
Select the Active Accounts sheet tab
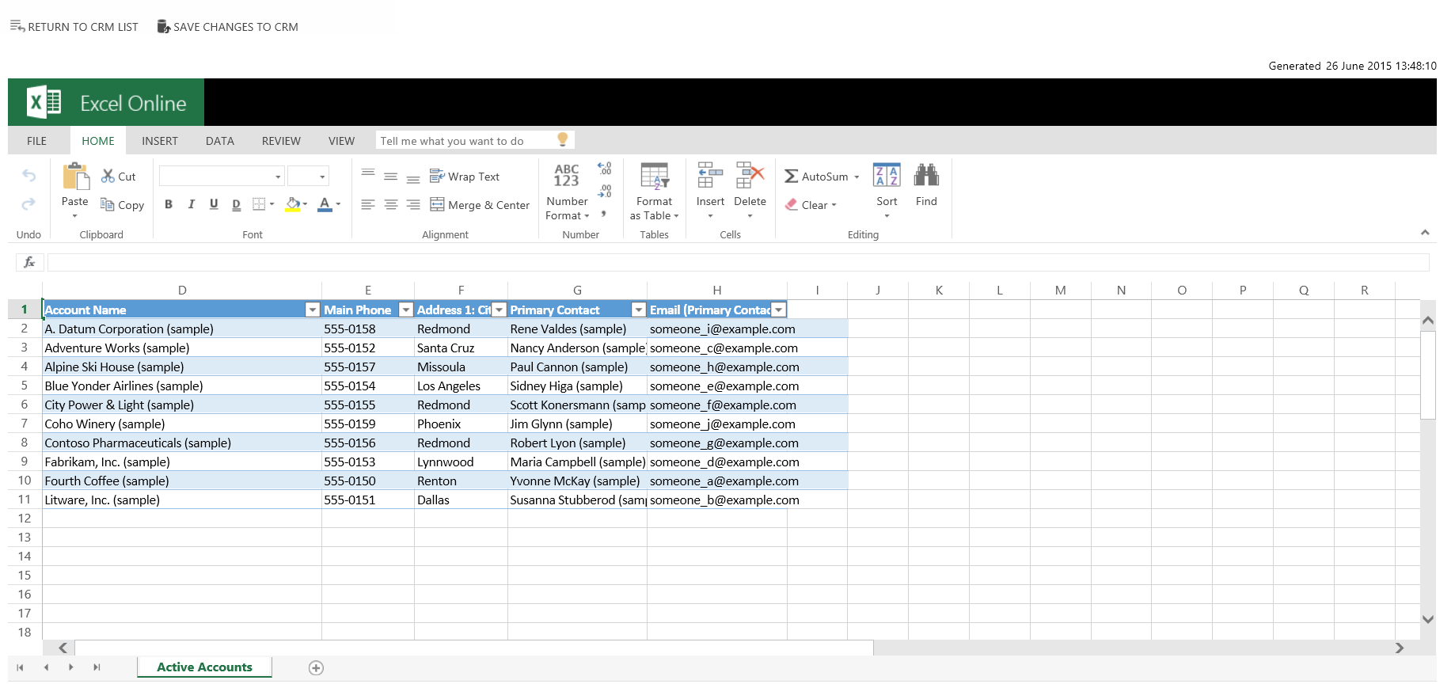[204, 667]
